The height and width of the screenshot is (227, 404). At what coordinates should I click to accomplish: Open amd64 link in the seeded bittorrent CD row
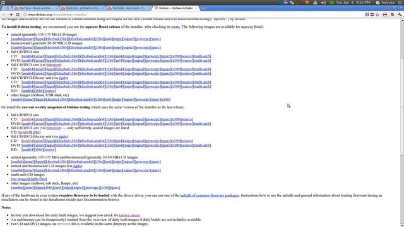tap(25, 132)
